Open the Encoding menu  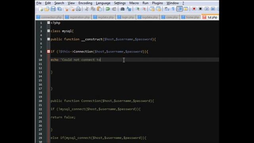click(85, 3)
